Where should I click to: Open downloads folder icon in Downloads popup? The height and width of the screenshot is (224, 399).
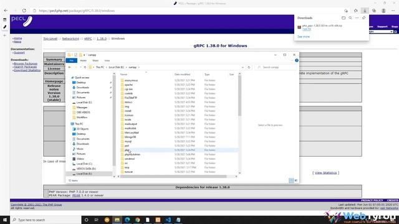pos(344,18)
